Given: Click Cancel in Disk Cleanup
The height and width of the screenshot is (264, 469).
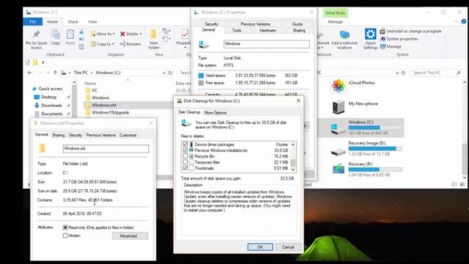Looking at the screenshot, I should point(288,247).
